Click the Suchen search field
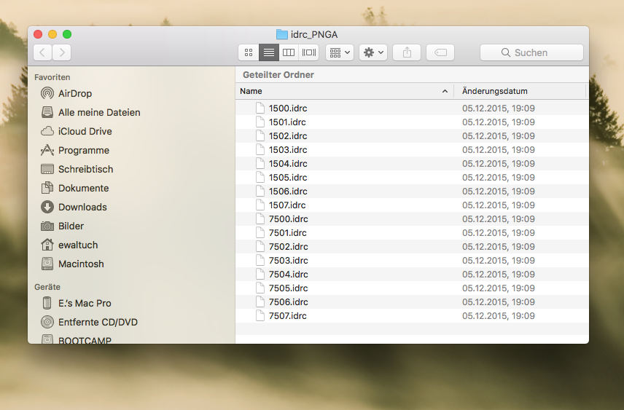Screen dimensions: 624x410 (531, 52)
